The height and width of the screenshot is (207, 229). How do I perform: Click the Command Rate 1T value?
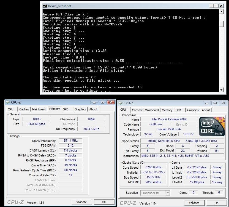(71, 175)
